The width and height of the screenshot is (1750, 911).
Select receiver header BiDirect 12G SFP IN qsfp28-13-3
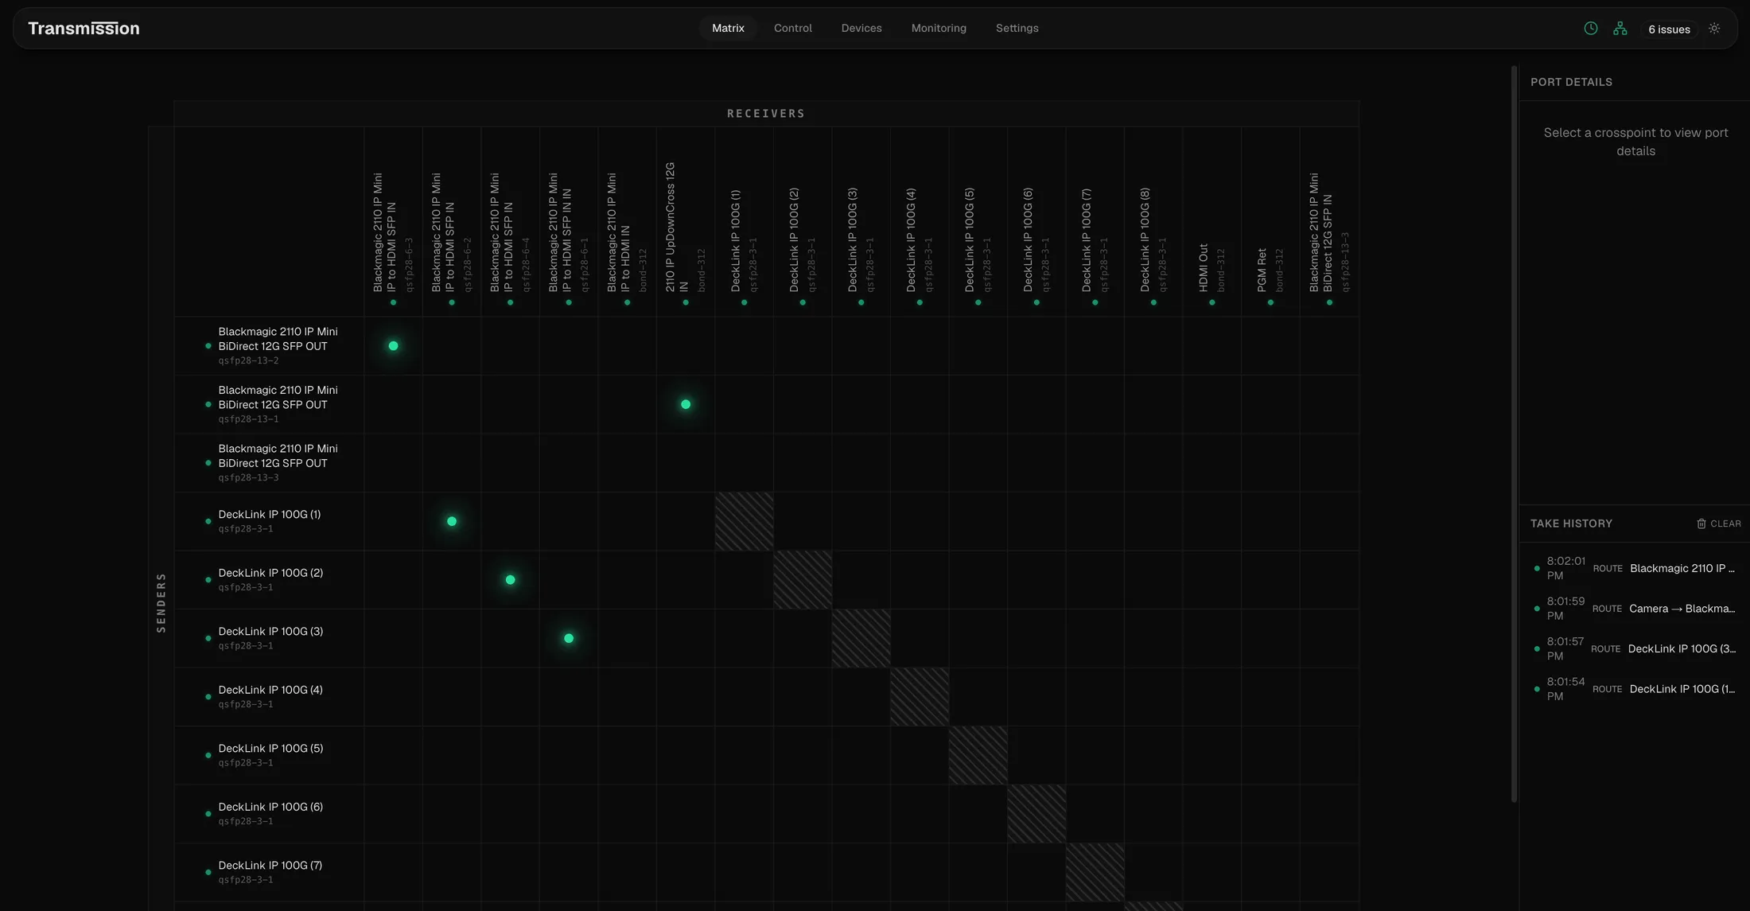(x=1329, y=223)
